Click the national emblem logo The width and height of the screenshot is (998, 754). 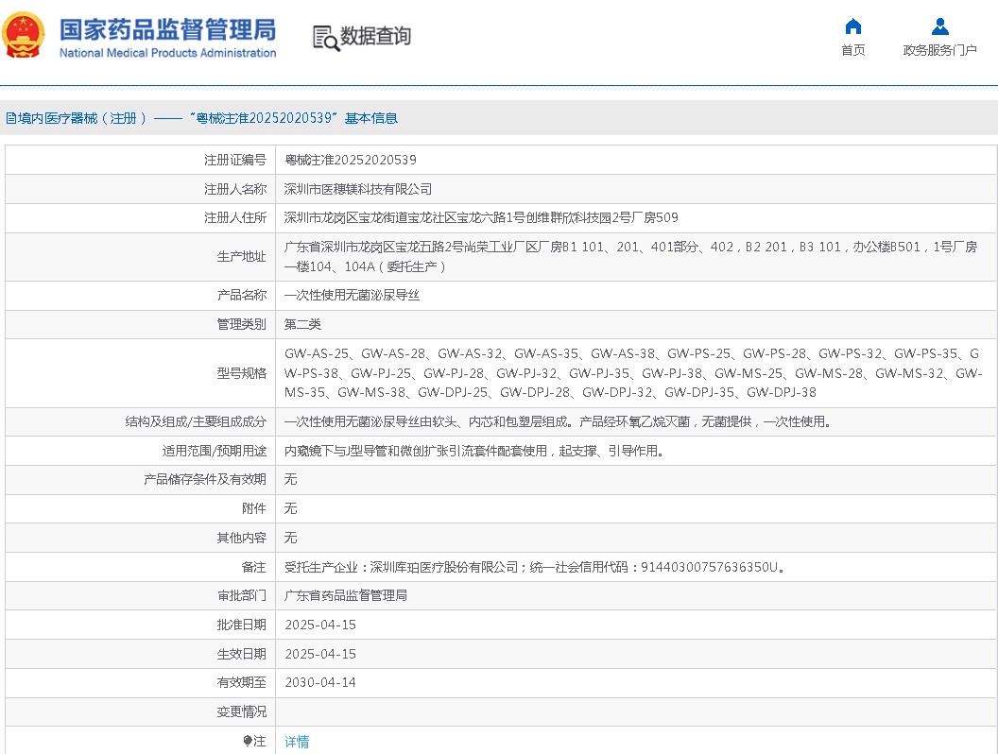(x=24, y=36)
